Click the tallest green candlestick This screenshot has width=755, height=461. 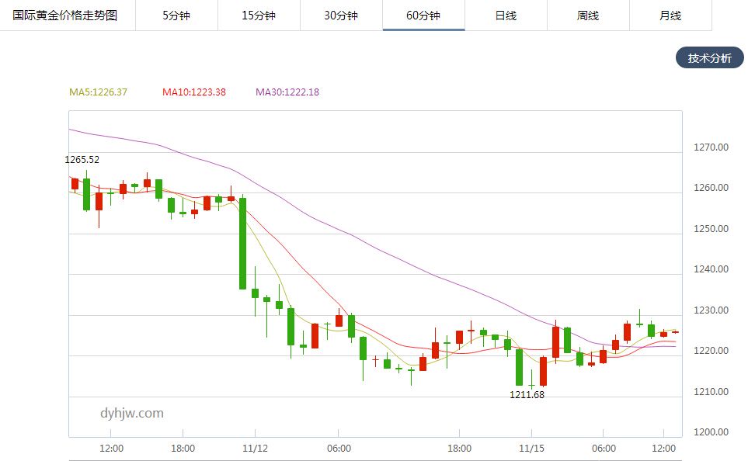click(x=243, y=243)
